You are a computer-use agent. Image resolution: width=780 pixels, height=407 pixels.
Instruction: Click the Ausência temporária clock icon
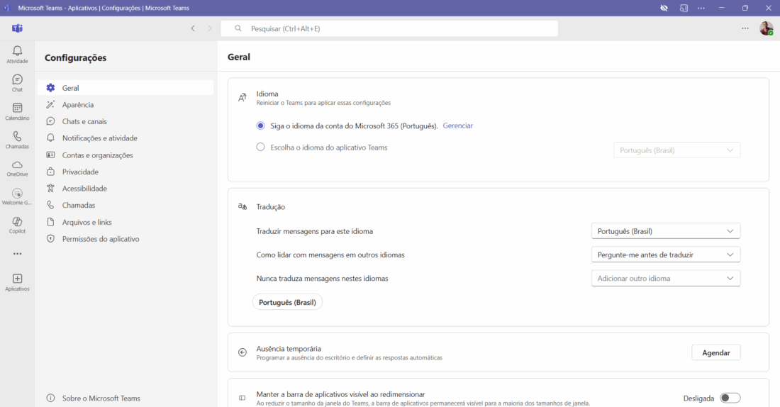243,352
